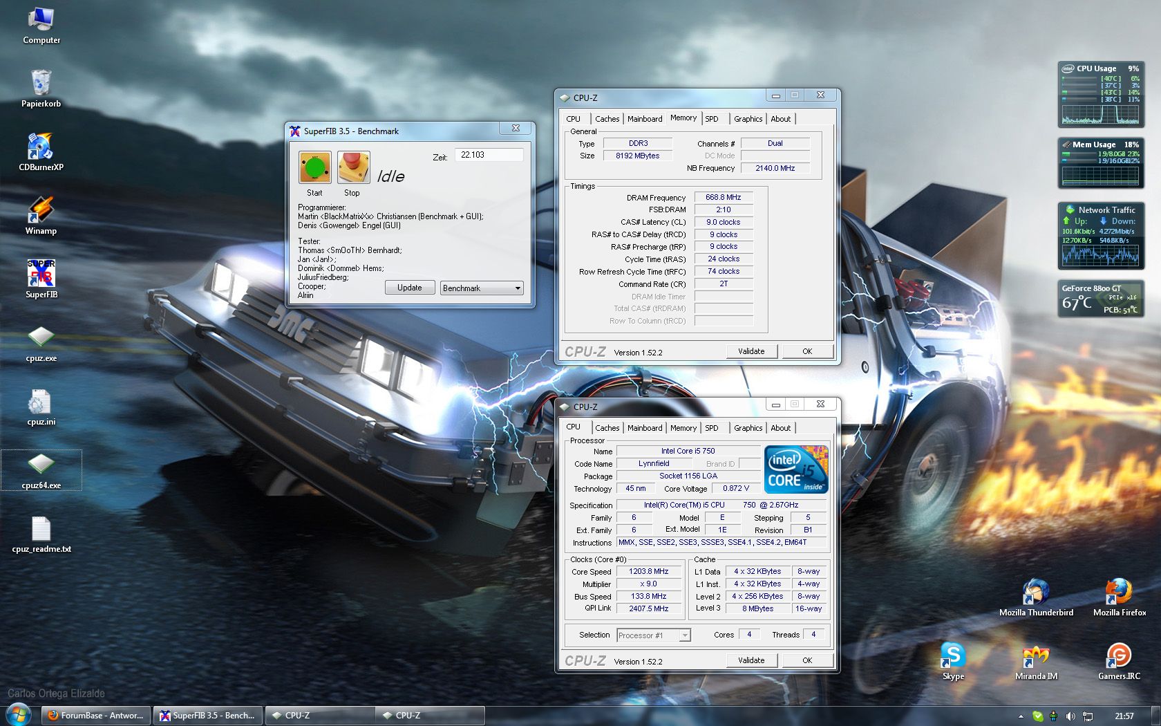The width and height of the screenshot is (1161, 726).
Task: Switch to Mainboard tab in upper CPU-Z window
Action: click(x=645, y=119)
